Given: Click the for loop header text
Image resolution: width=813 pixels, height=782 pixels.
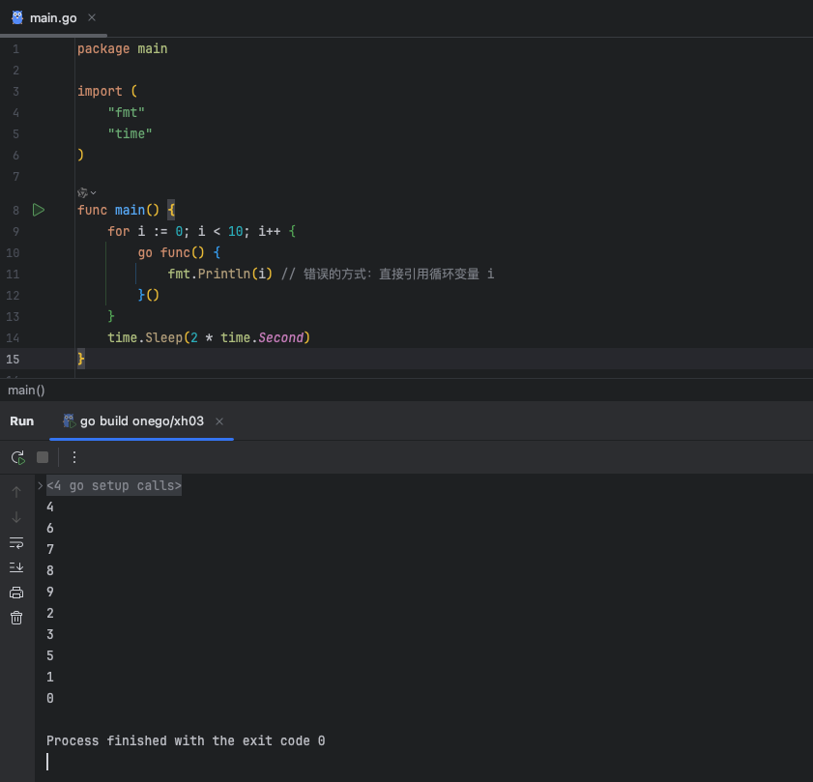Looking at the screenshot, I should [x=202, y=231].
